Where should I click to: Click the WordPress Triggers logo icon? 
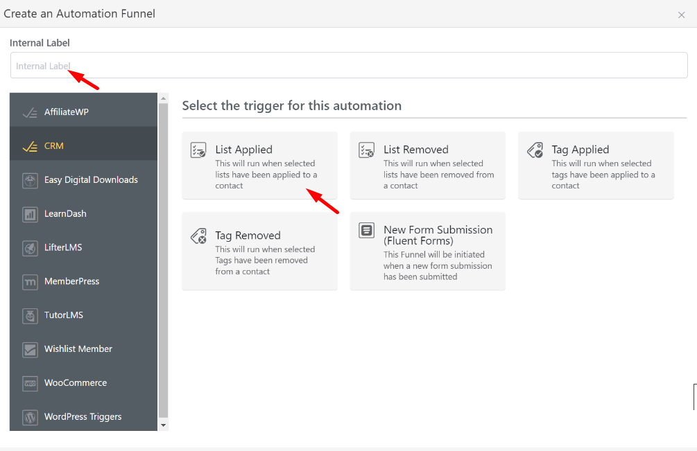point(30,417)
